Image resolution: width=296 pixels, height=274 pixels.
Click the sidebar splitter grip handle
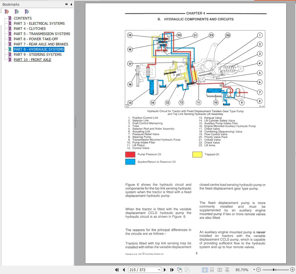pos(75,122)
